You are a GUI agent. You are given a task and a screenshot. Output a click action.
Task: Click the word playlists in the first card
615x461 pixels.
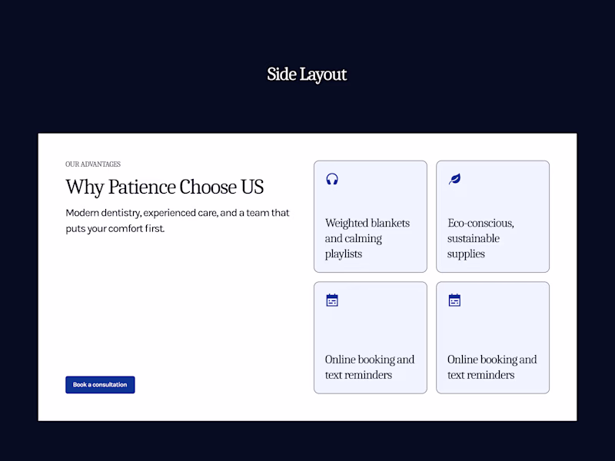click(x=344, y=254)
